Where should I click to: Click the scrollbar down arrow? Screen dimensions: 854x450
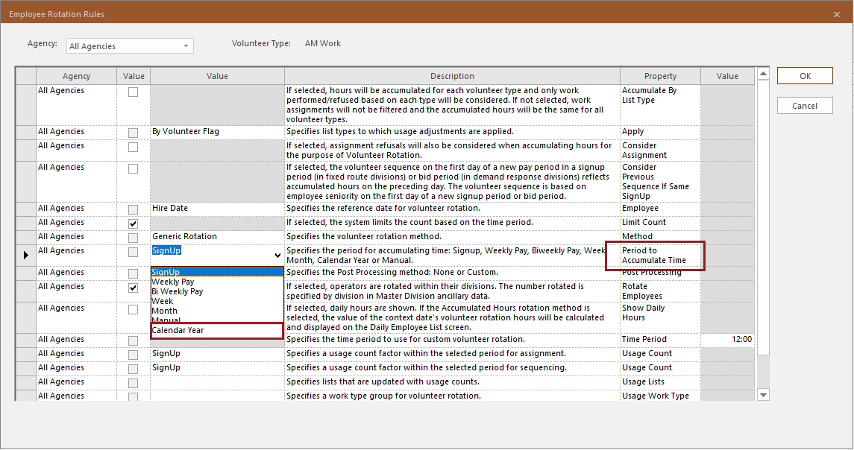pyautogui.click(x=763, y=394)
